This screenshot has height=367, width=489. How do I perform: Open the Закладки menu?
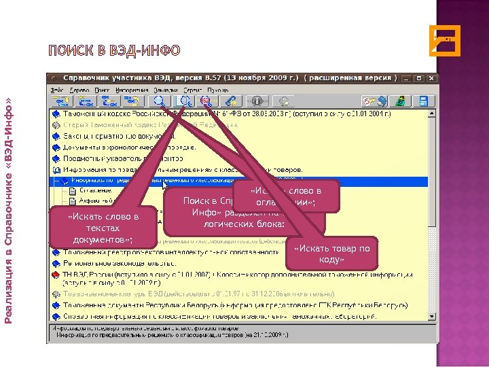[x=165, y=90]
